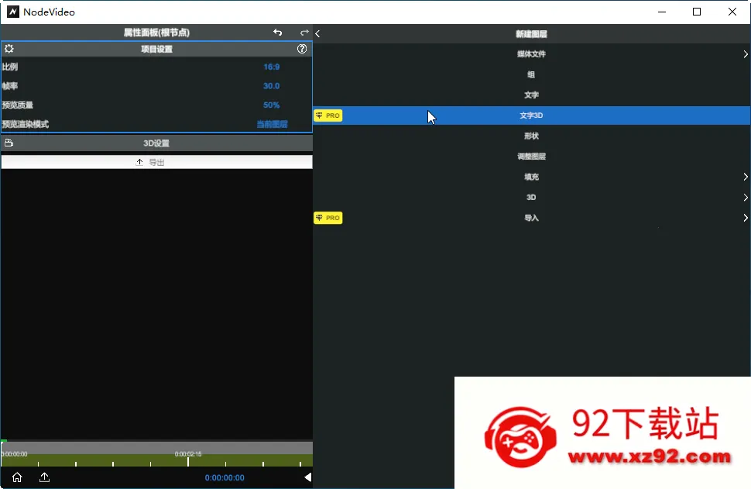Change 预览质量 from 50%
The height and width of the screenshot is (489, 751).
click(269, 105)
